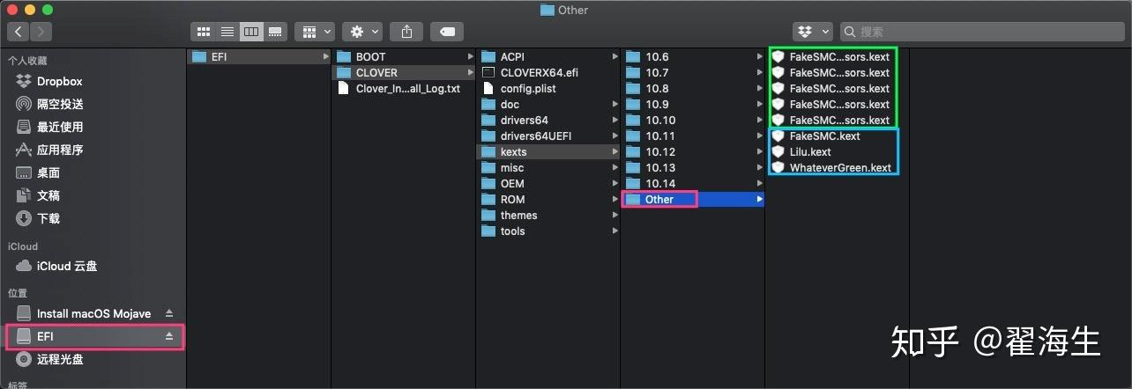Open the 10.9 folder
Viewport: 1132px width, 389px height.
coord(692,105)
